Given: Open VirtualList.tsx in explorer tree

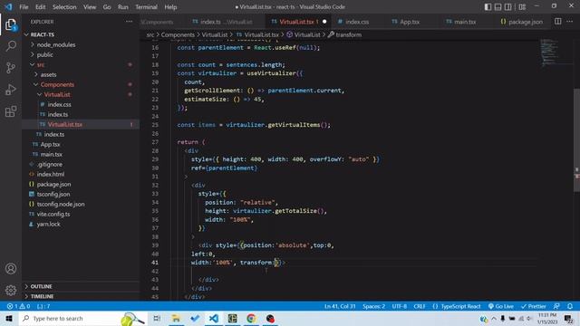Looking at the screenshot, I should [x=64, y=125].
